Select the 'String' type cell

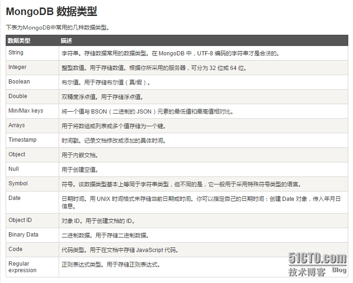32,53
